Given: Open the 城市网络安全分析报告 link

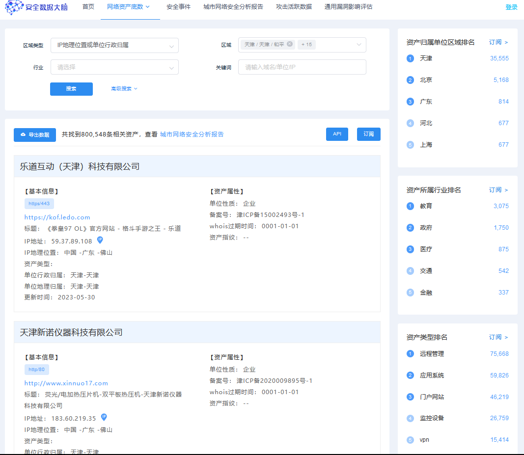Looking at the screenshot, I should 192,134.
